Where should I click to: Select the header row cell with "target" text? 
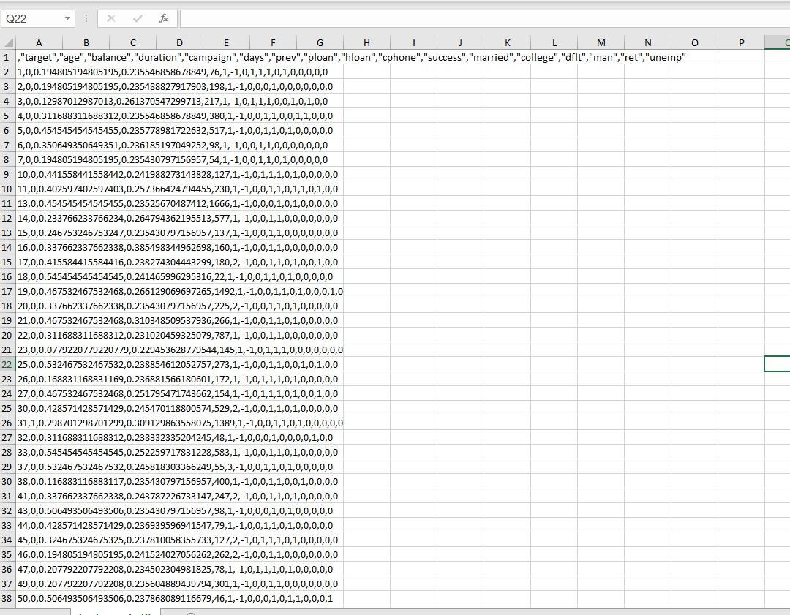coord(39,56)
